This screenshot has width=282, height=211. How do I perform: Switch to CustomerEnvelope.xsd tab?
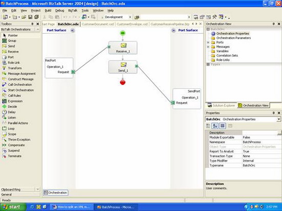coord(132,24)
